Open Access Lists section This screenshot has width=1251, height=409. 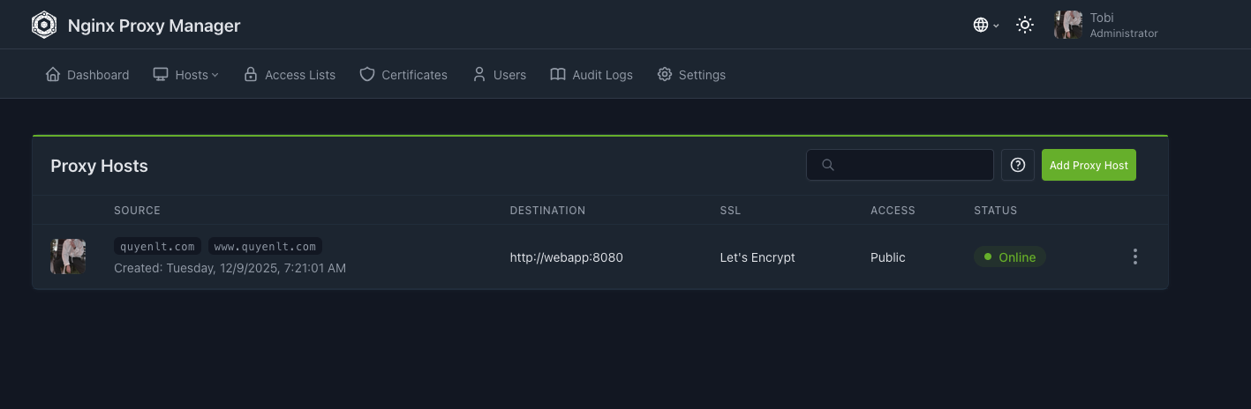tap(290, 75)
